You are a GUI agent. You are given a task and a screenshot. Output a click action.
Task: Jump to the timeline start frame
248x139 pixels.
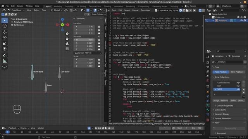[x=96, y=128]
